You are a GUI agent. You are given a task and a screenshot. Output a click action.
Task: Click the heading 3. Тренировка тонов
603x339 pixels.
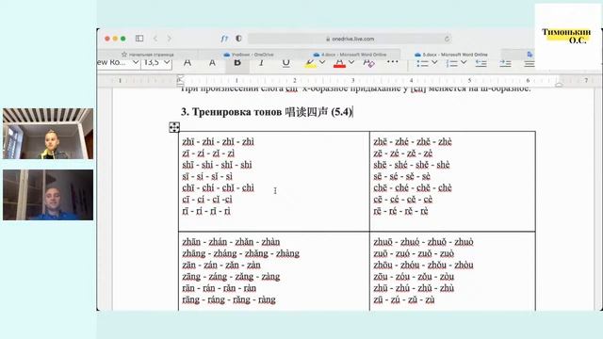267,112
